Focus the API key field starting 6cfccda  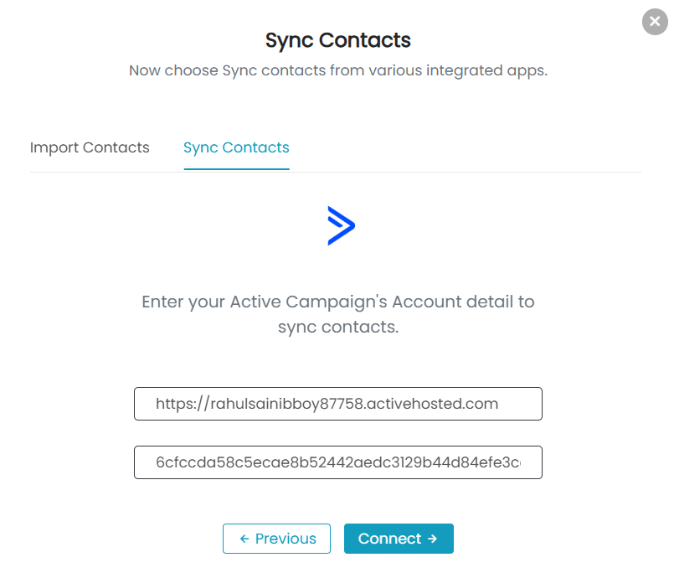point(338,462)
